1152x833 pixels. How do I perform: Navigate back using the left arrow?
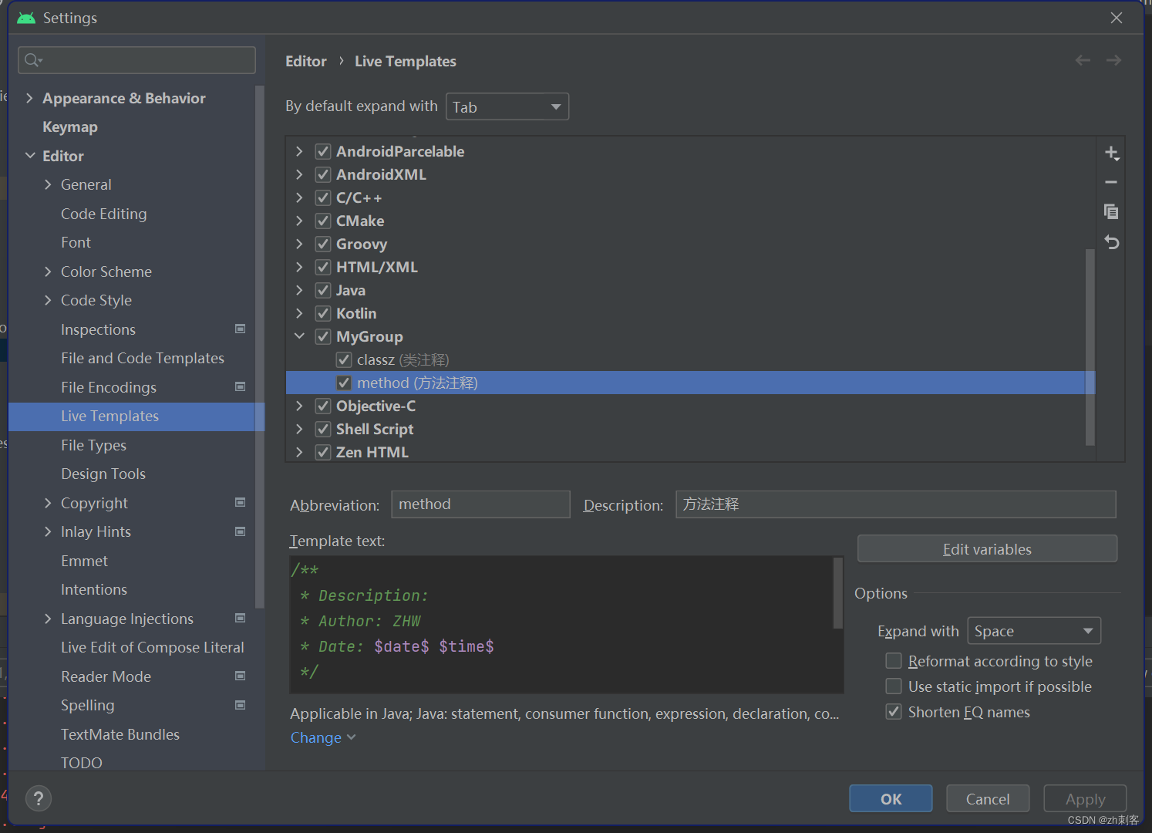1083,60
